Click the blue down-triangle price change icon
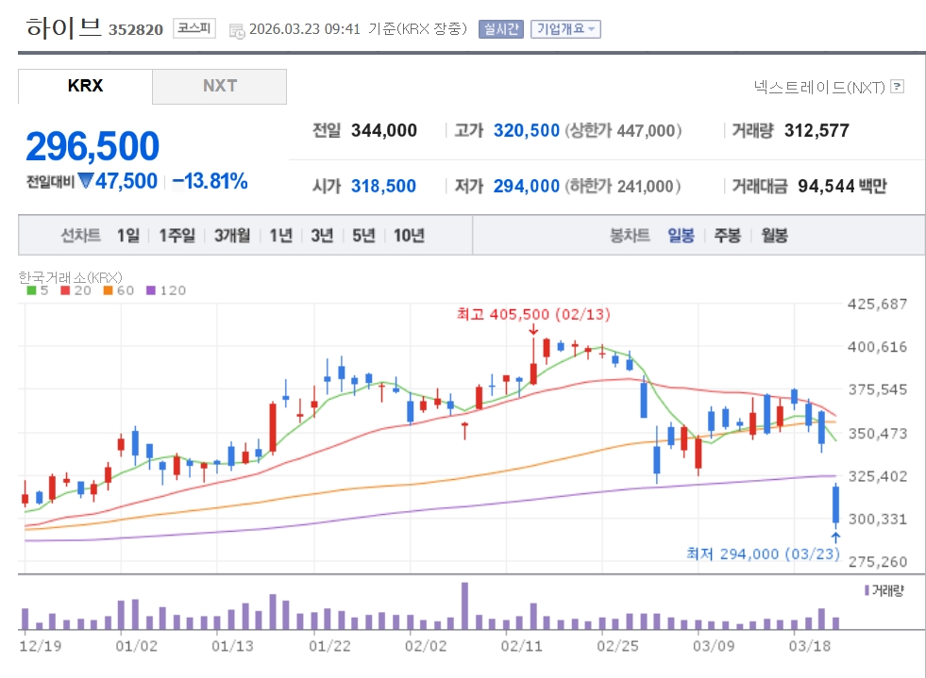This screenshot has width=926, height=678. [86, 181]
